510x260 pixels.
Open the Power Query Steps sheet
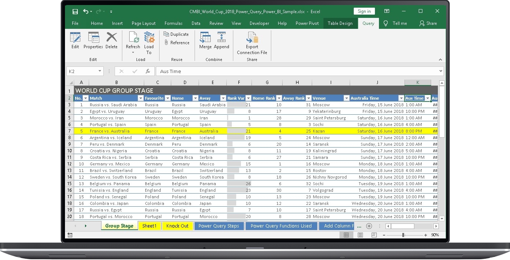tap(219, 226)
